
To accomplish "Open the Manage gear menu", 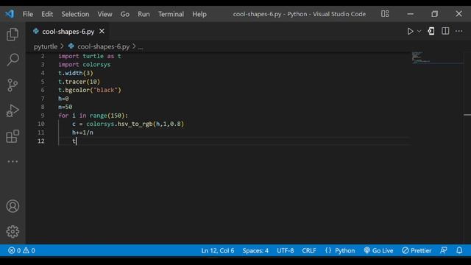I will (x=13, y=231).
